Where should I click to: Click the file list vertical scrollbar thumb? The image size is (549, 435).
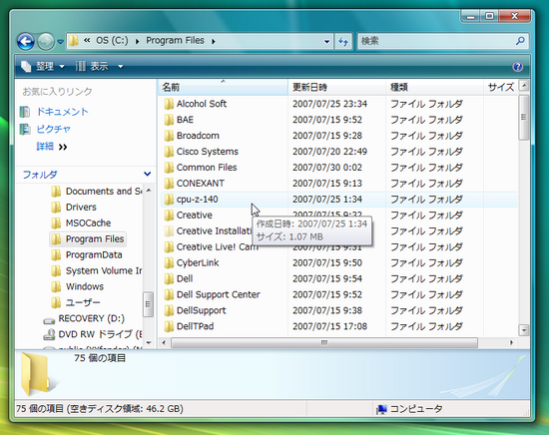coord(524,117)
